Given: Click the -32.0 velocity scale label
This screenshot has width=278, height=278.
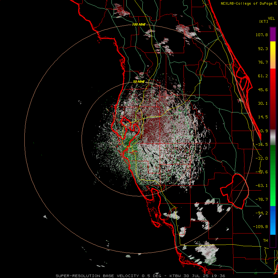Looking at the screenshot, I should [x=262, y=158].
